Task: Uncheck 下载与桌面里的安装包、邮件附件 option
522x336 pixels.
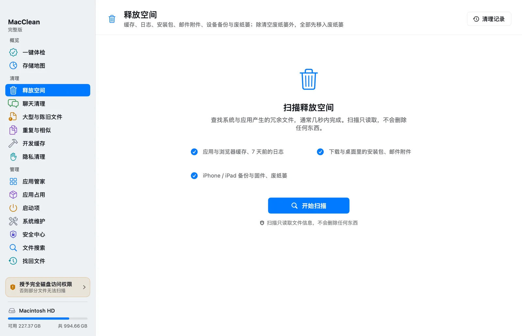Action: [x=320, y=152]
